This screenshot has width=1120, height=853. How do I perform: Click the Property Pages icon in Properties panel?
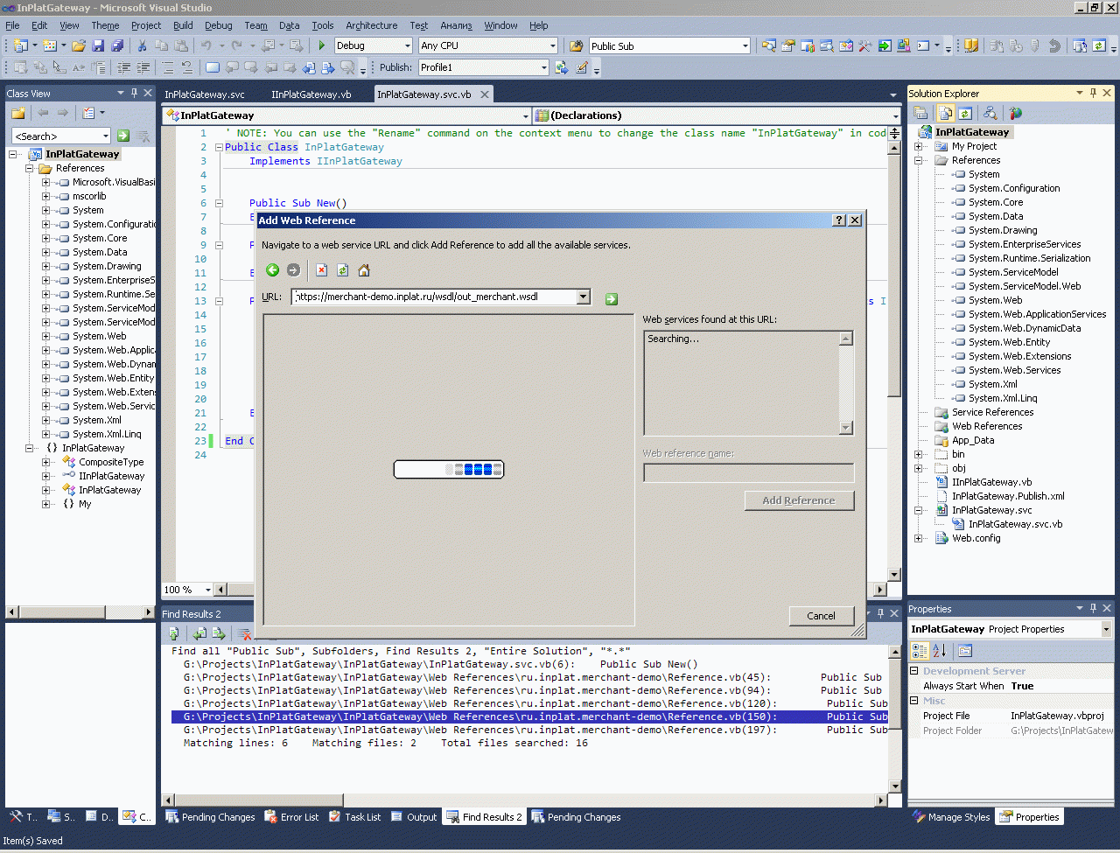point(965,650)
